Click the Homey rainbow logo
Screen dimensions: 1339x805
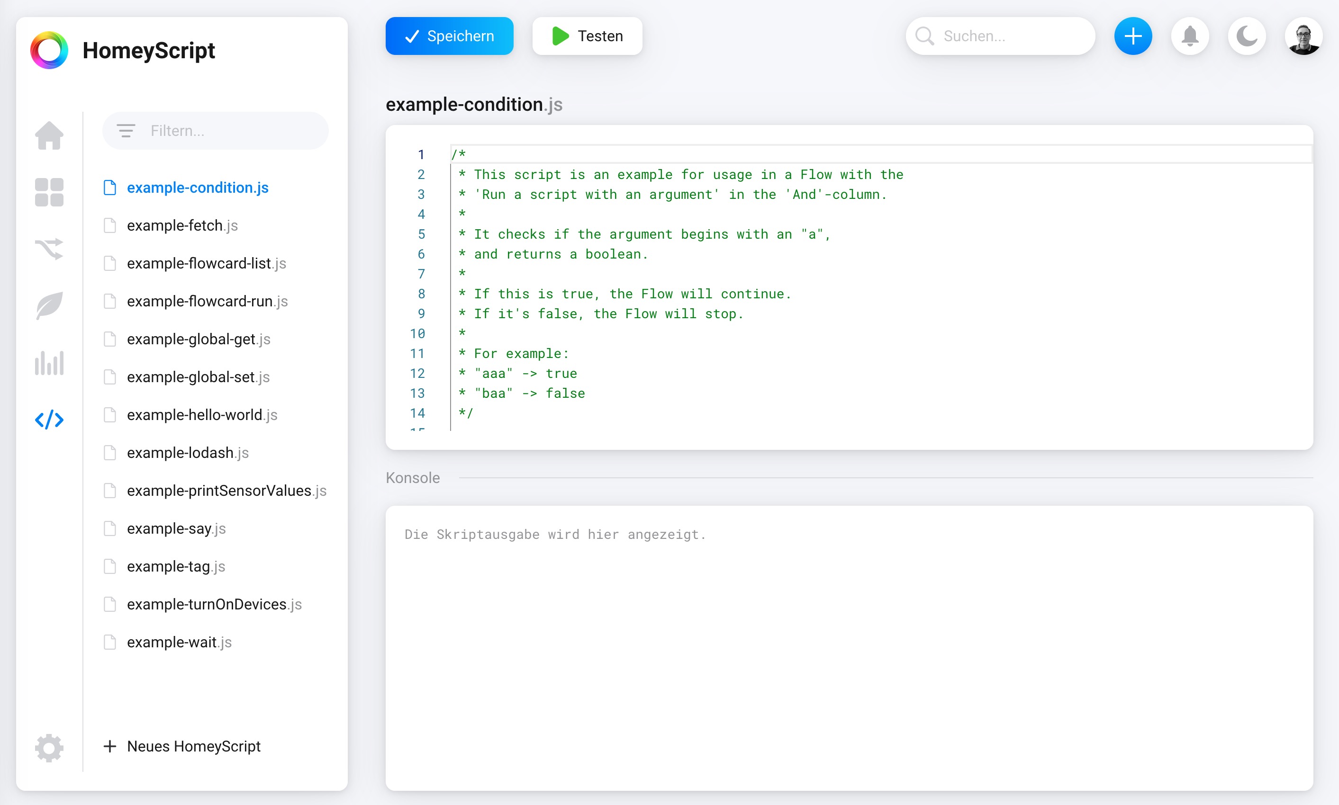(x=49, y=51)
